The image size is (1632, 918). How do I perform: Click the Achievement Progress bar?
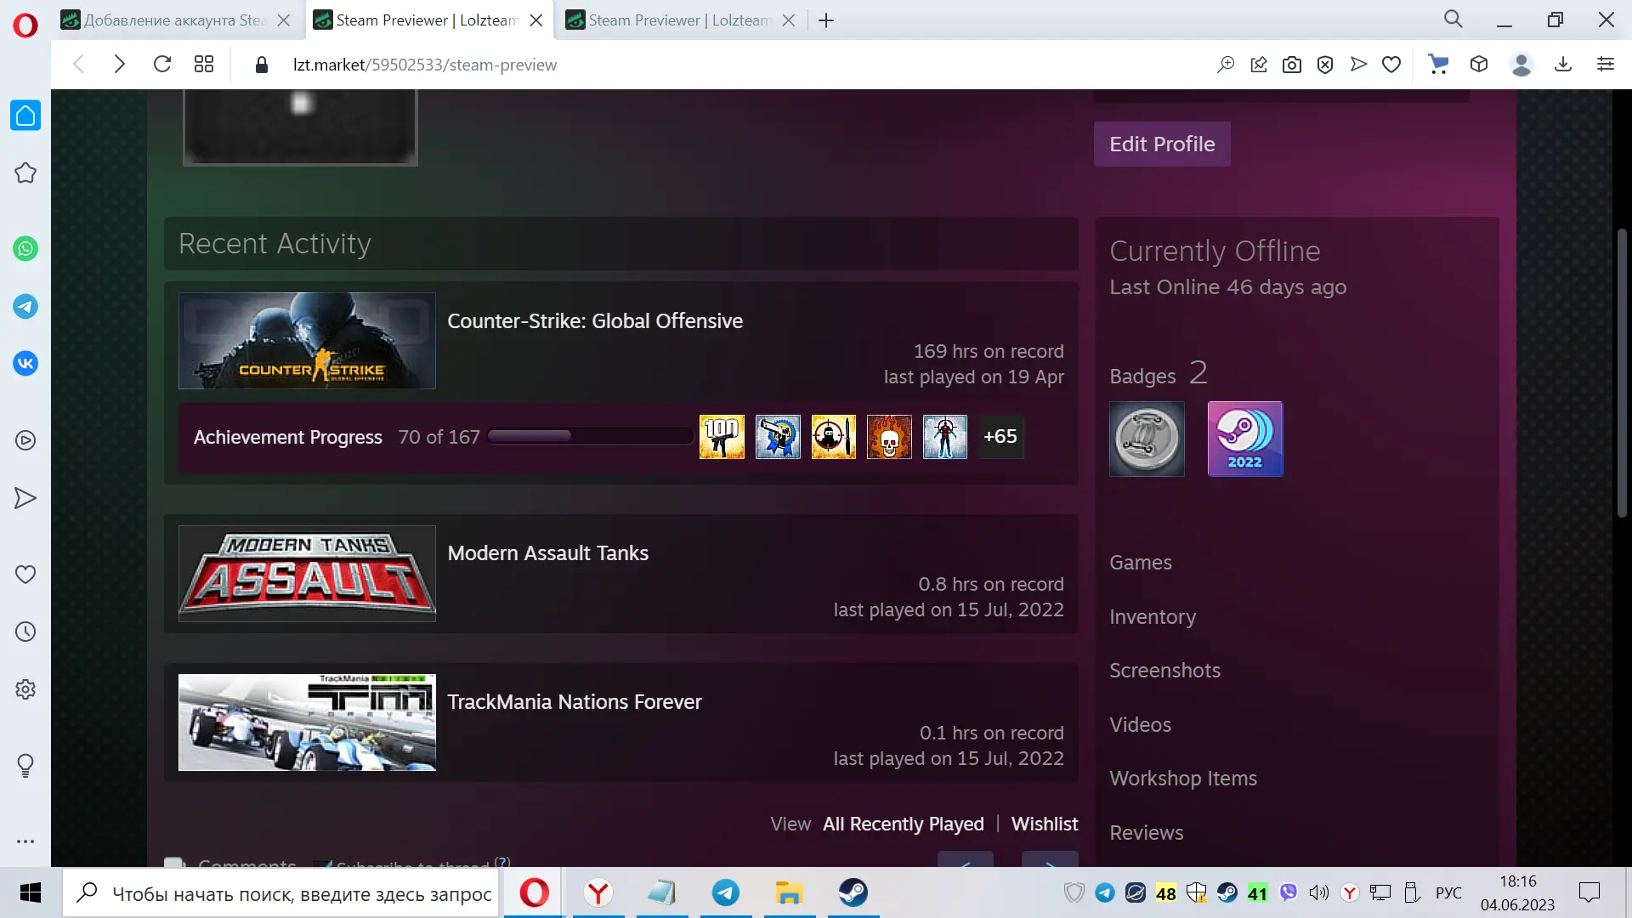tap(590, 436)
